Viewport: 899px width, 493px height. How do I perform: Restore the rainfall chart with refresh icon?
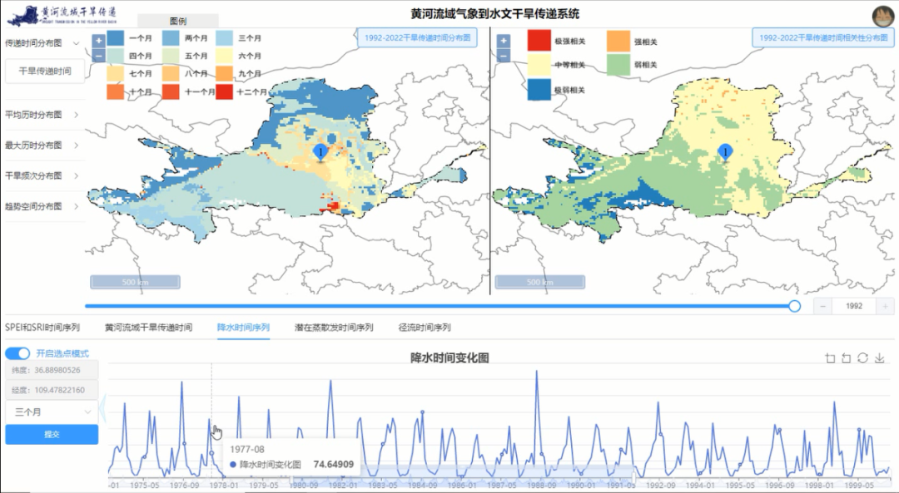tap(863, 358)
